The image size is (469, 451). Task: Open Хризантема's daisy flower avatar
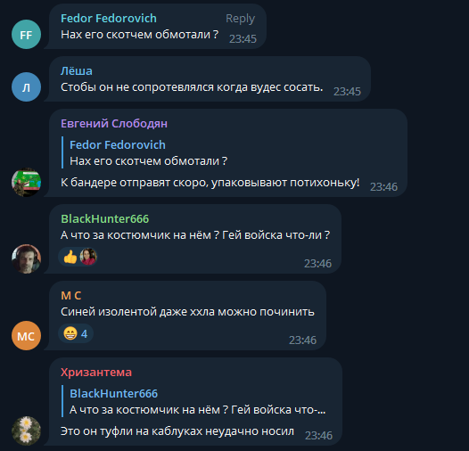[26, 430]
